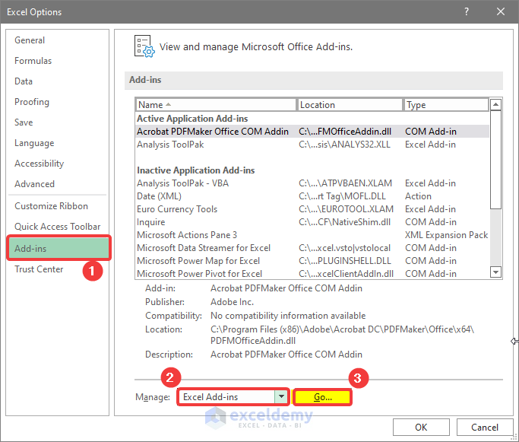Open the Data options category

24,81
